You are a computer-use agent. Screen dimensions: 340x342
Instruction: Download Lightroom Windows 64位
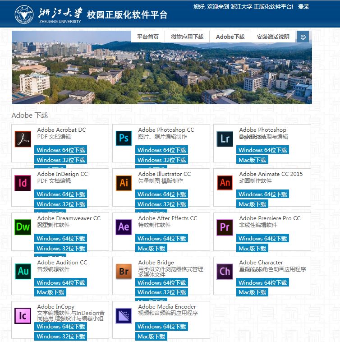tap(262, 150)
